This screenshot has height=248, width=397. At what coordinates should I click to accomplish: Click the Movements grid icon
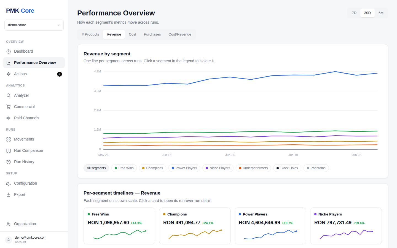(x=9, y=139)
